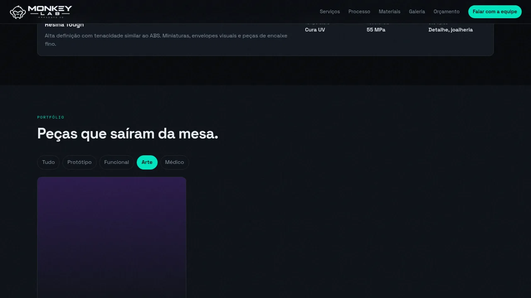Go to the Processo section link

359,12
